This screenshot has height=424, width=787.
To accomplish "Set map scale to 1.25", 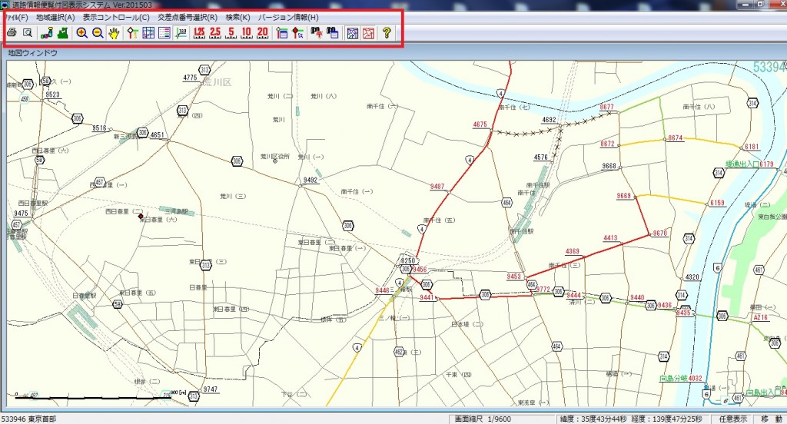I will click(x=199, y=33).
